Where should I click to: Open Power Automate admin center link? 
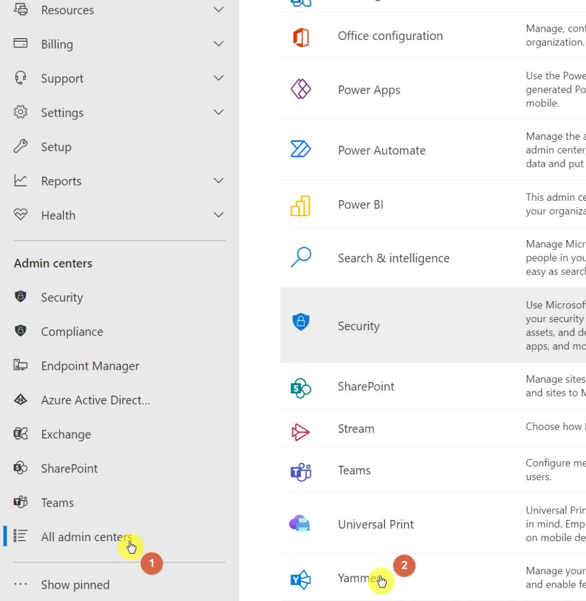(381, 150)
